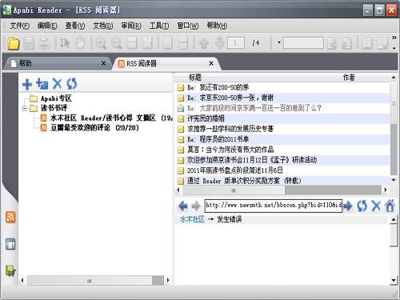Refresh feeds with the blue arrows icon
The height and width of the screenshot is (300, 400).
pyautogui.click(x=72, y=84)
